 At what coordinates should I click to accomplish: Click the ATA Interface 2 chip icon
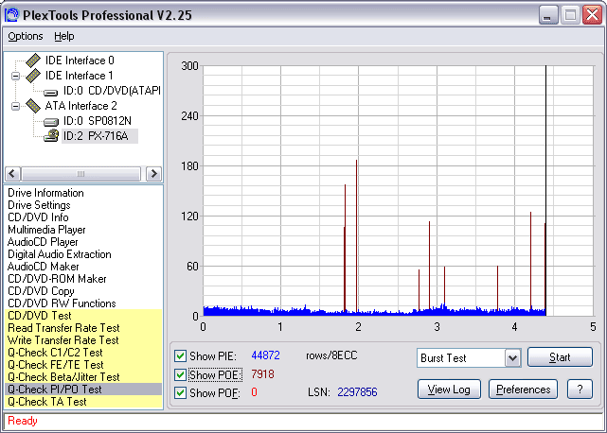pyautogui.click(x=33, y=106)
